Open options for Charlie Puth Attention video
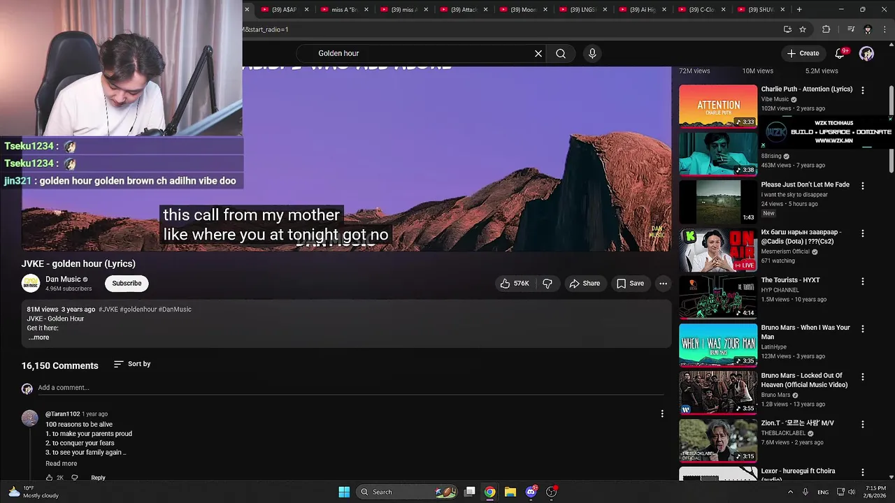Viewport: 895px width, 503px height. coord(863,90)
